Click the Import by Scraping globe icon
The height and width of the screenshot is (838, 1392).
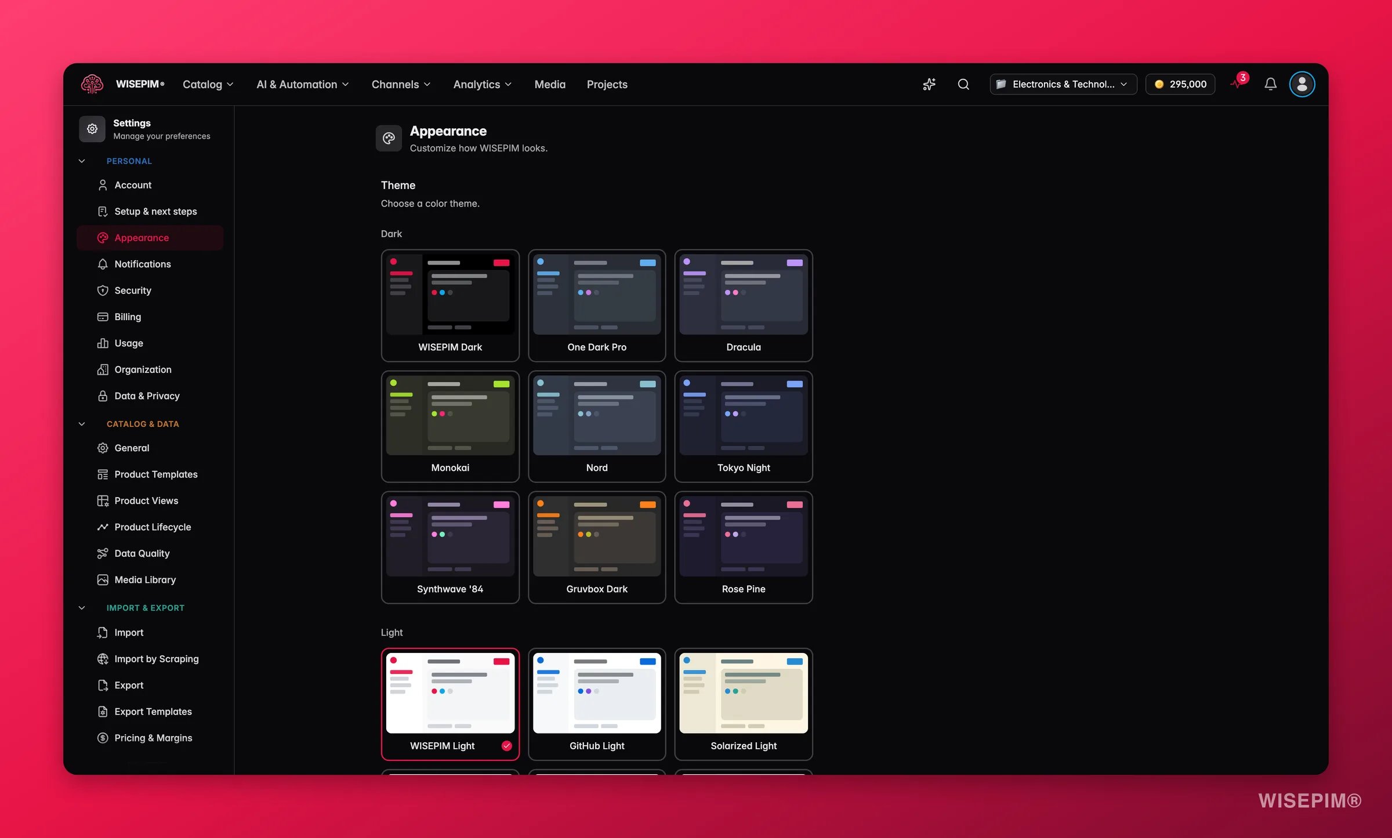click(x=103, y=659)
